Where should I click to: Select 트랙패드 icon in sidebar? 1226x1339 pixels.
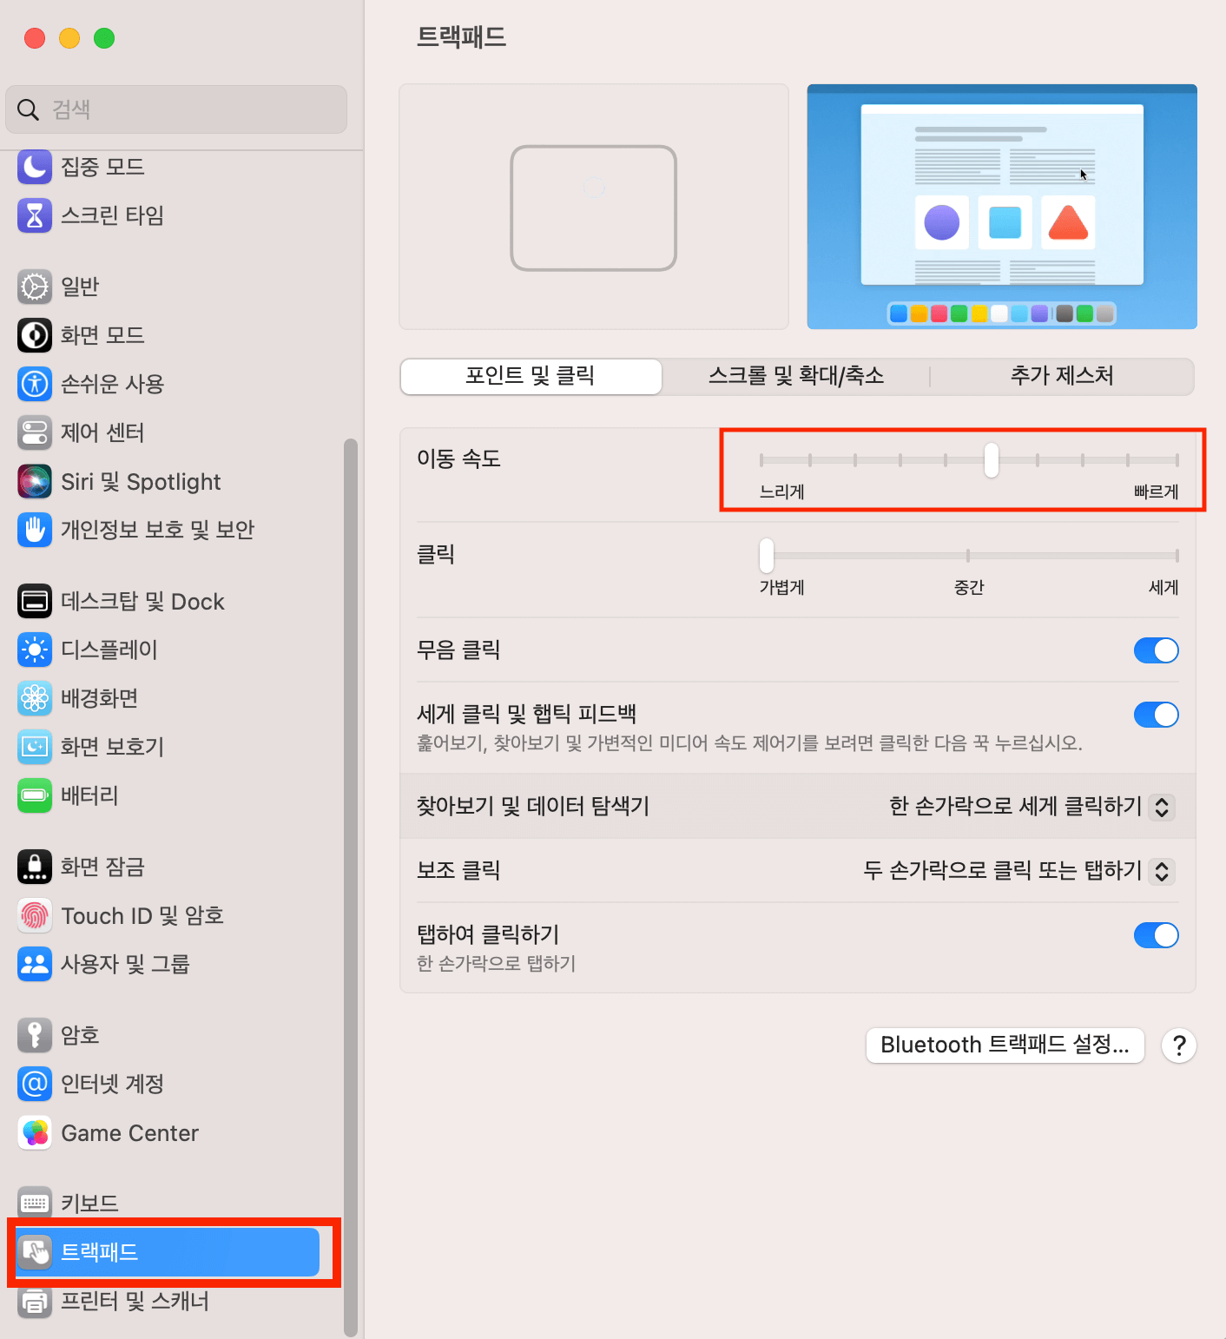click(35, 1252)
